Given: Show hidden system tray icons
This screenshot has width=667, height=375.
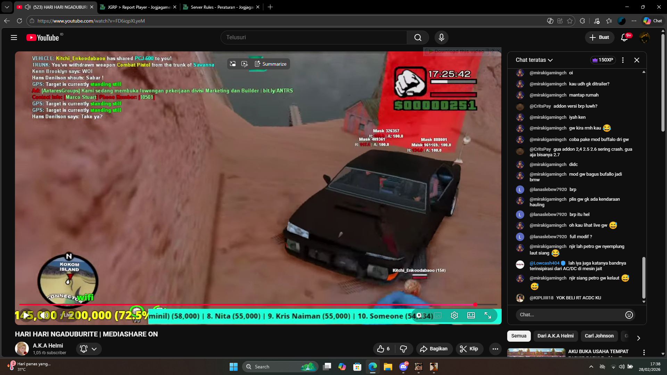Looking at the screenshot, I should coord(591,367).
